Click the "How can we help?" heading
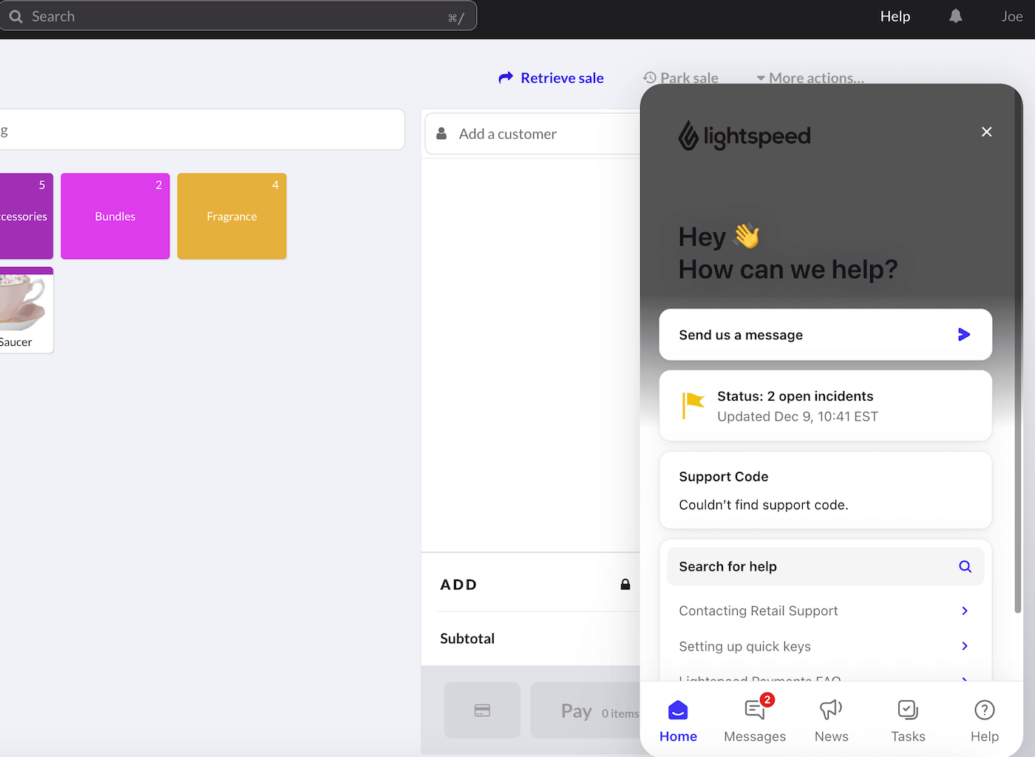Viewport: 1035px width, 757px height. [788, 270]
